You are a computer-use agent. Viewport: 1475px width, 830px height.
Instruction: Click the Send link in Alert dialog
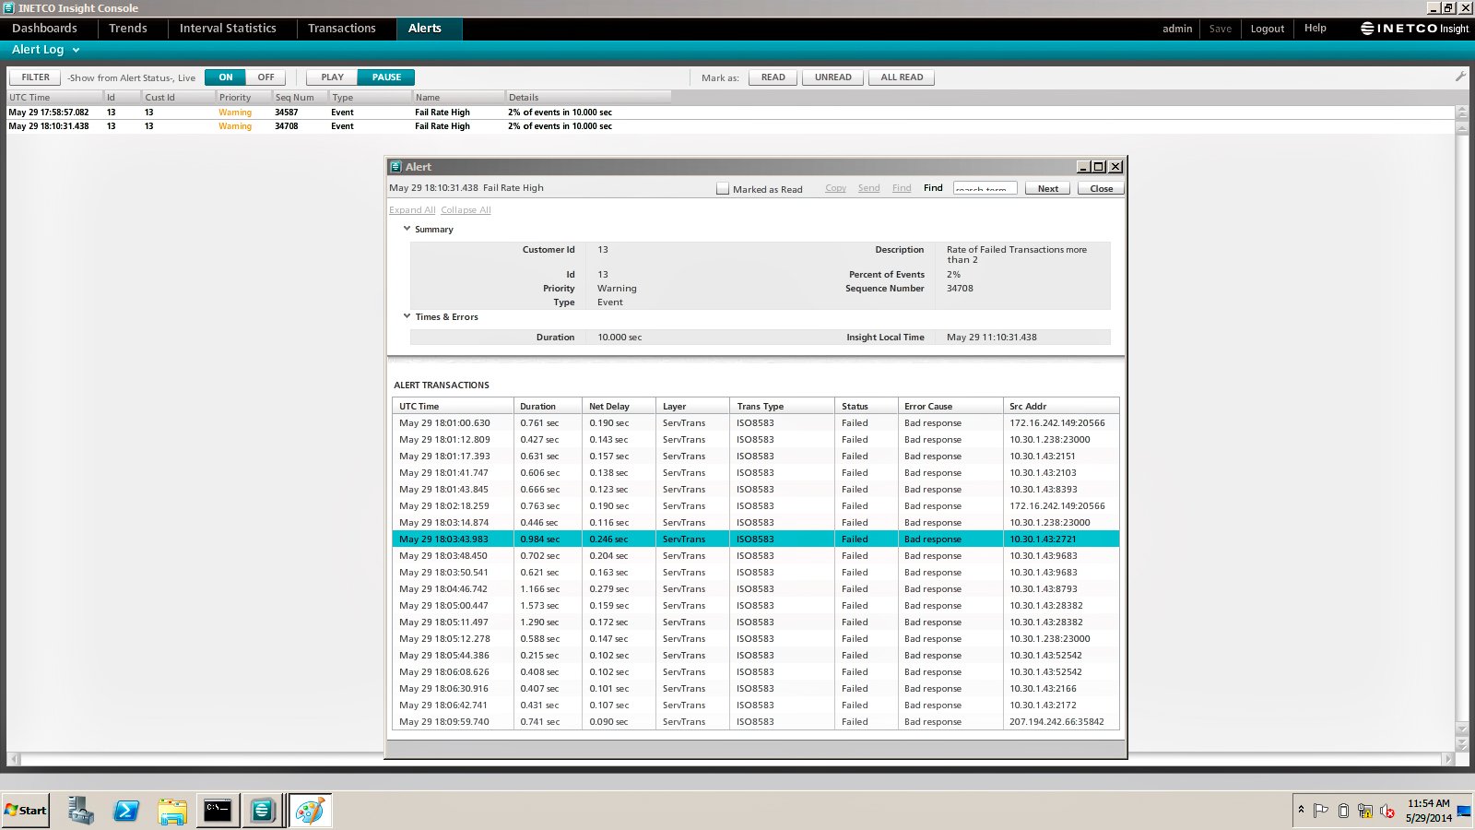pos(868,188)
